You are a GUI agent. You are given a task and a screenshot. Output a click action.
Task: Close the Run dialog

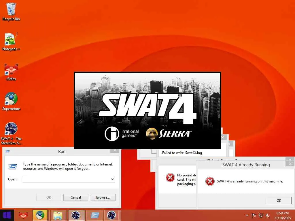point(115,150)
